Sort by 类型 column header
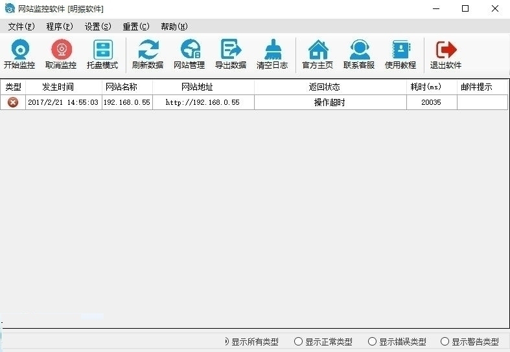The image size is (510, 352). point(13,87)
